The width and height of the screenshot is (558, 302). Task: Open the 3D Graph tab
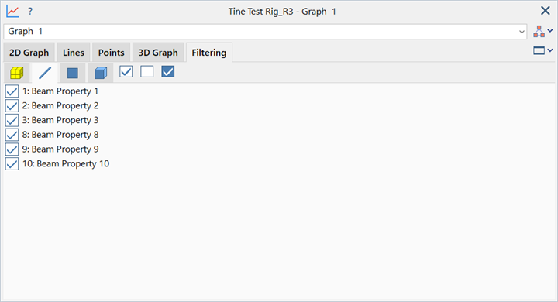point(158,53)
